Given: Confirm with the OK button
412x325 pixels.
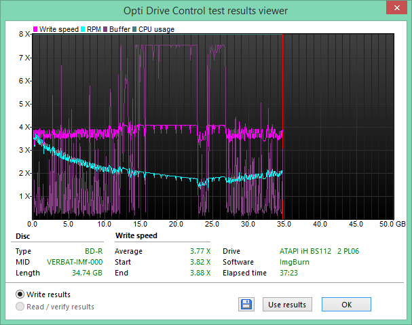Looking at the screenshot, I should (346, 305).
